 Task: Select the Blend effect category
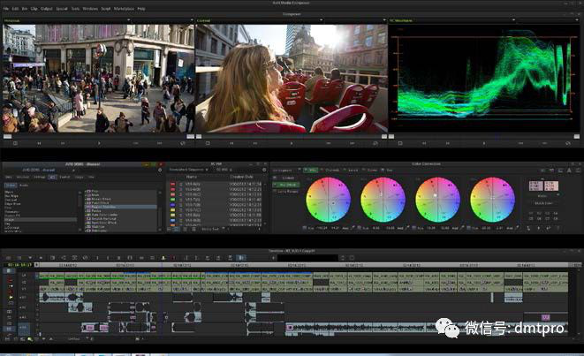(x=9, y=192)
